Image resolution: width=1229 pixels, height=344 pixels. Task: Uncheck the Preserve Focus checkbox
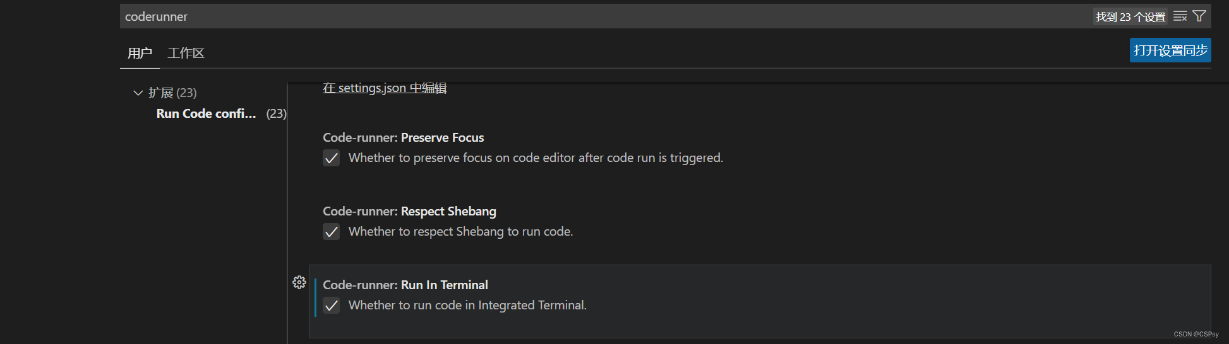pos(332,158)
